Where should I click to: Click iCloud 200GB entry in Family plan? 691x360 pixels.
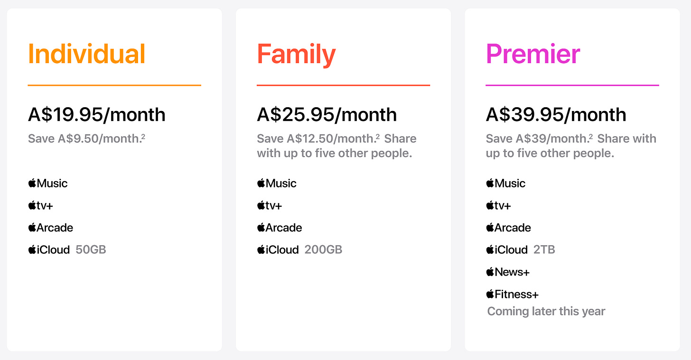click(x=299, y=249)
